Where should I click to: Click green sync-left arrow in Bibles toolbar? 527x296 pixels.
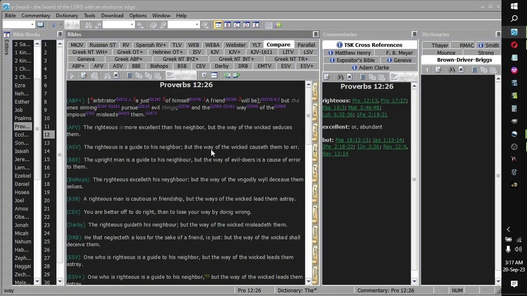pyautogui.click(x=227, y=75)
